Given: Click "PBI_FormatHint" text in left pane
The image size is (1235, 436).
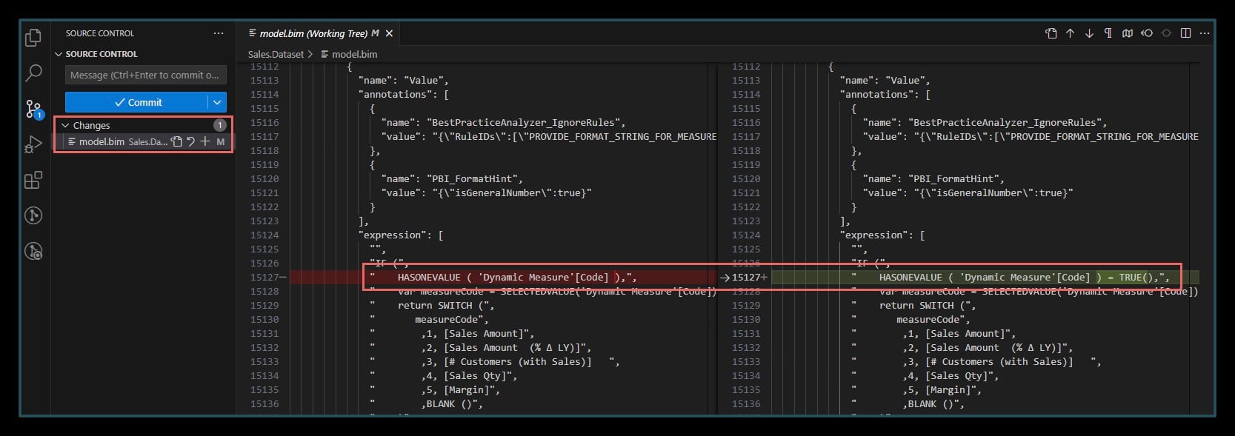Looking at the screenshot, I should (x=474, y=179).
